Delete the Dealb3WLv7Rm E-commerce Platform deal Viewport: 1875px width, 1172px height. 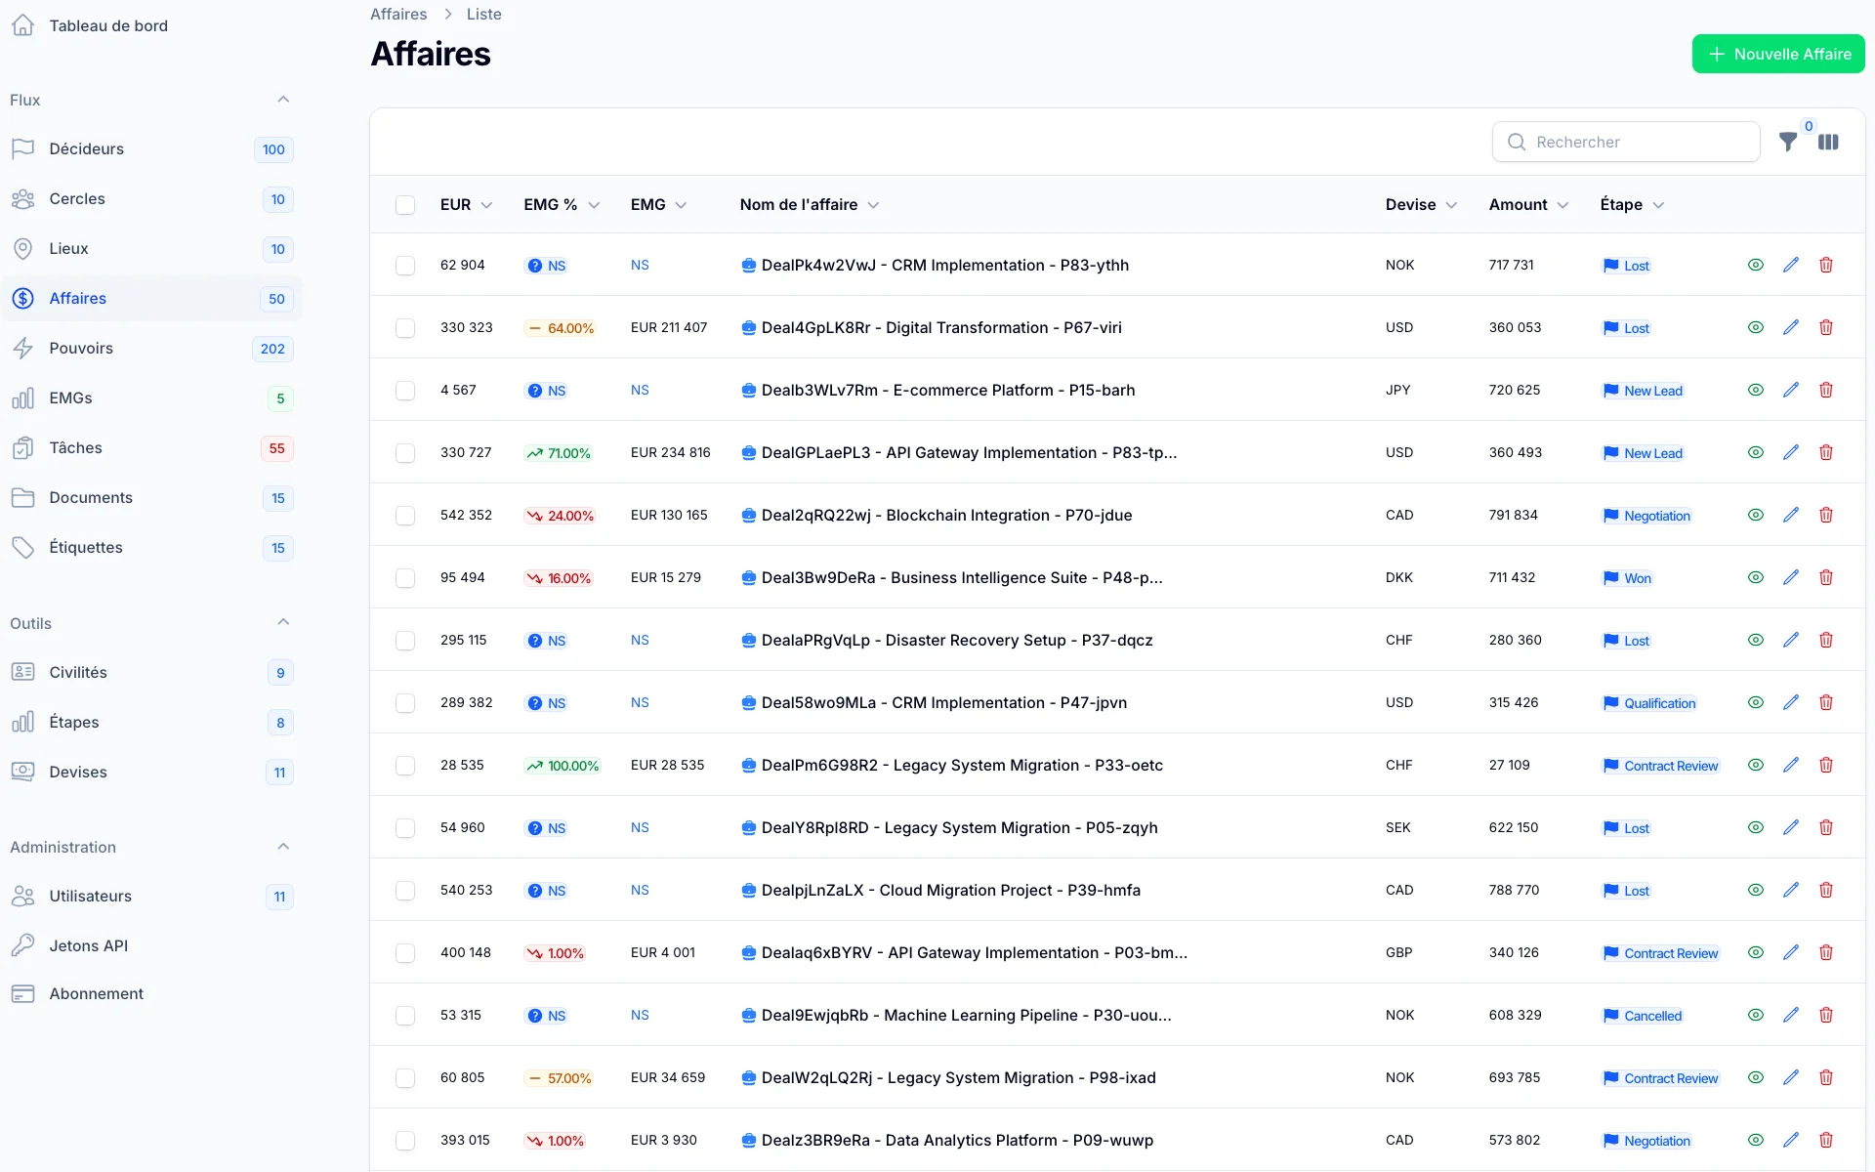pos(1825,390)
